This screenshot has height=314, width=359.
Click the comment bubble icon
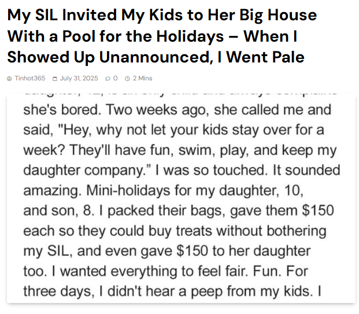coord(108,78)
